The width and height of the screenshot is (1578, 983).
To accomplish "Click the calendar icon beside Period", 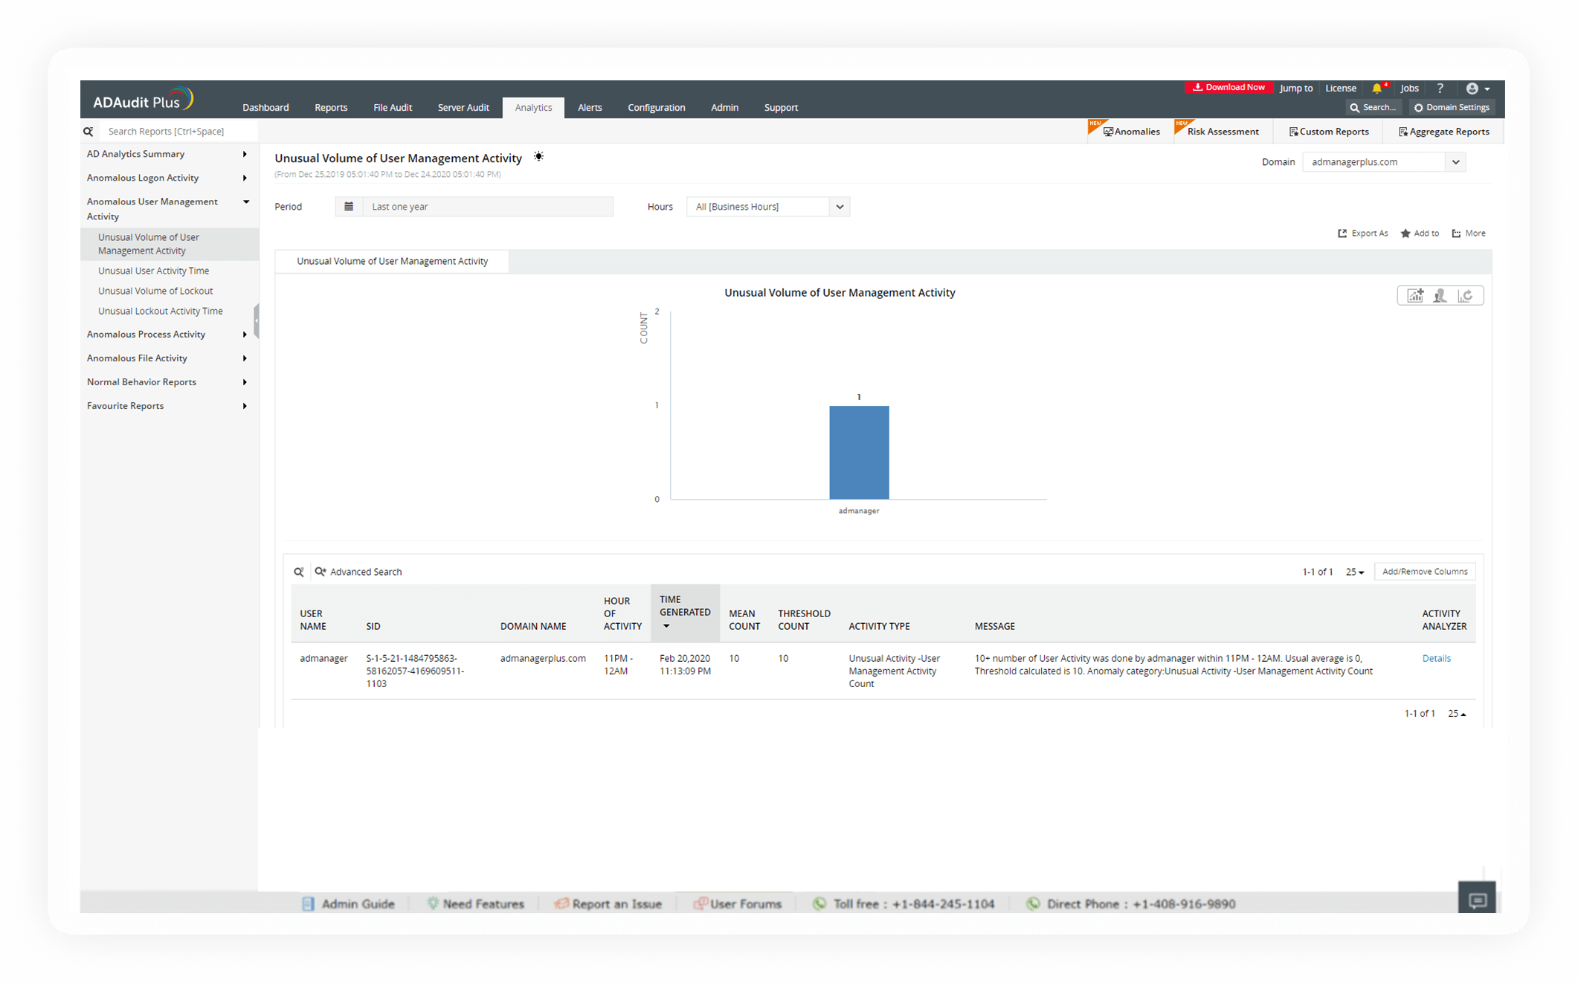I will click(349, 206).
